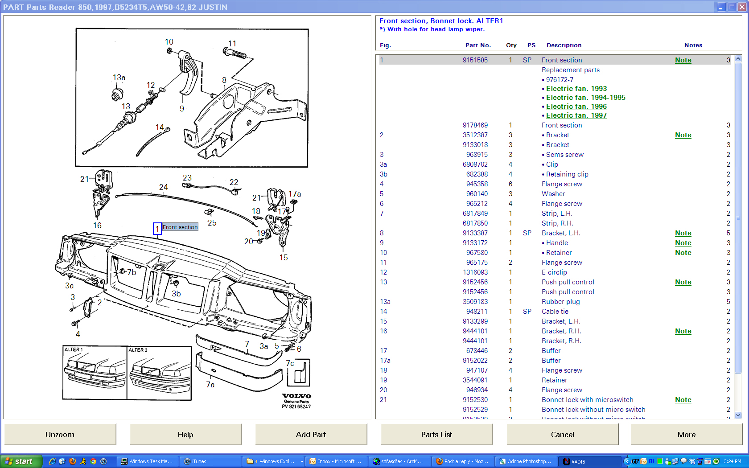This screenshot has width=749, height=468.
Task: Click the ALTER 1 car thumbnail
Action: tap(95, 373)
